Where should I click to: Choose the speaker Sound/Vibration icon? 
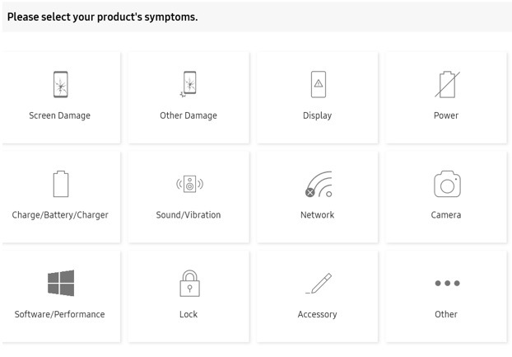coord(189,184)
